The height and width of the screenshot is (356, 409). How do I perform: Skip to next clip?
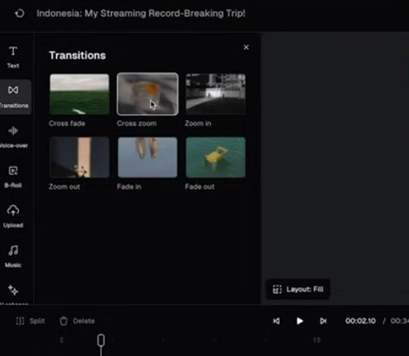(323, 321)
